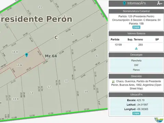Screen dimensions: 164x123
Task: Copy the Ubicación coordinates
Action: [x=136, y=113]
